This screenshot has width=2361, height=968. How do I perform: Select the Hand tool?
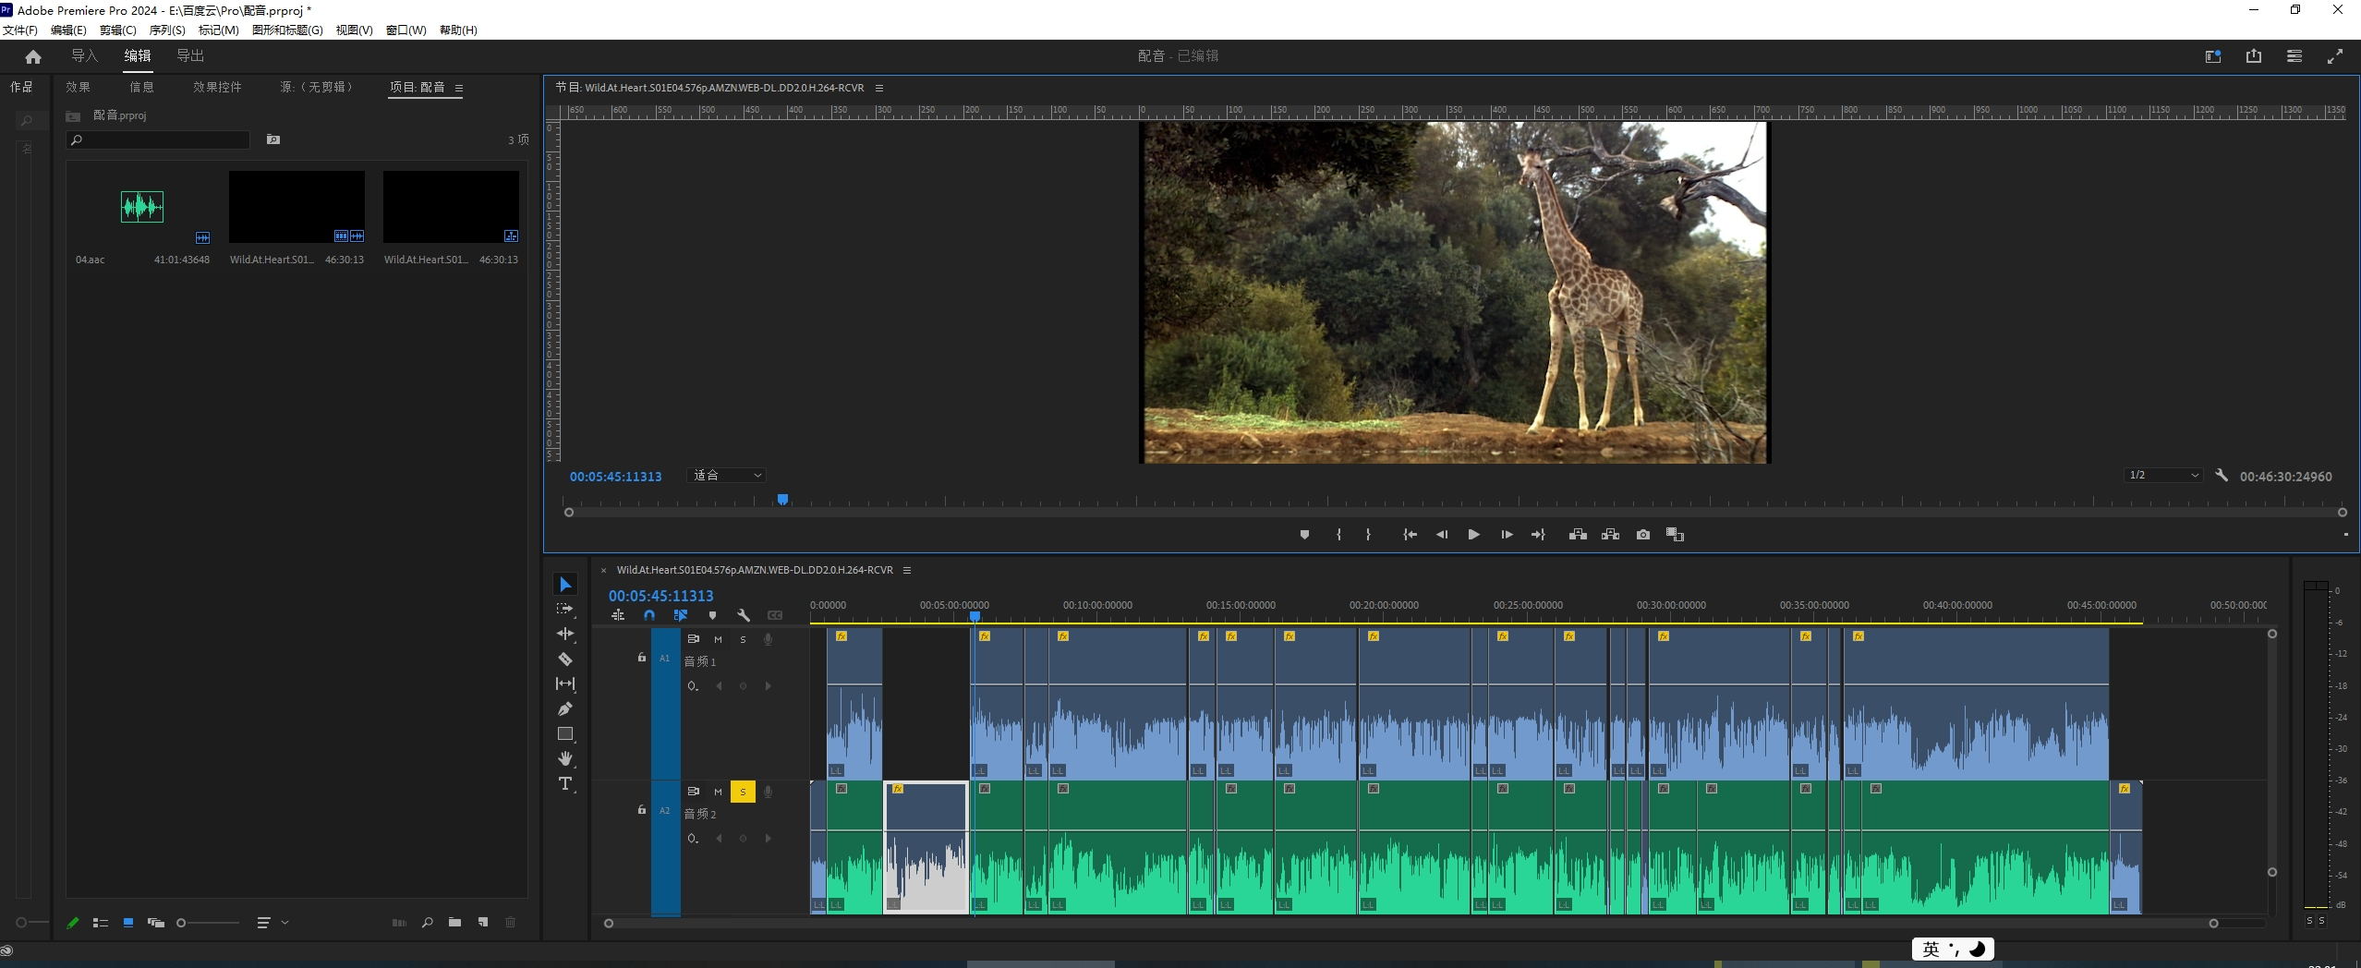click(565, 759)
